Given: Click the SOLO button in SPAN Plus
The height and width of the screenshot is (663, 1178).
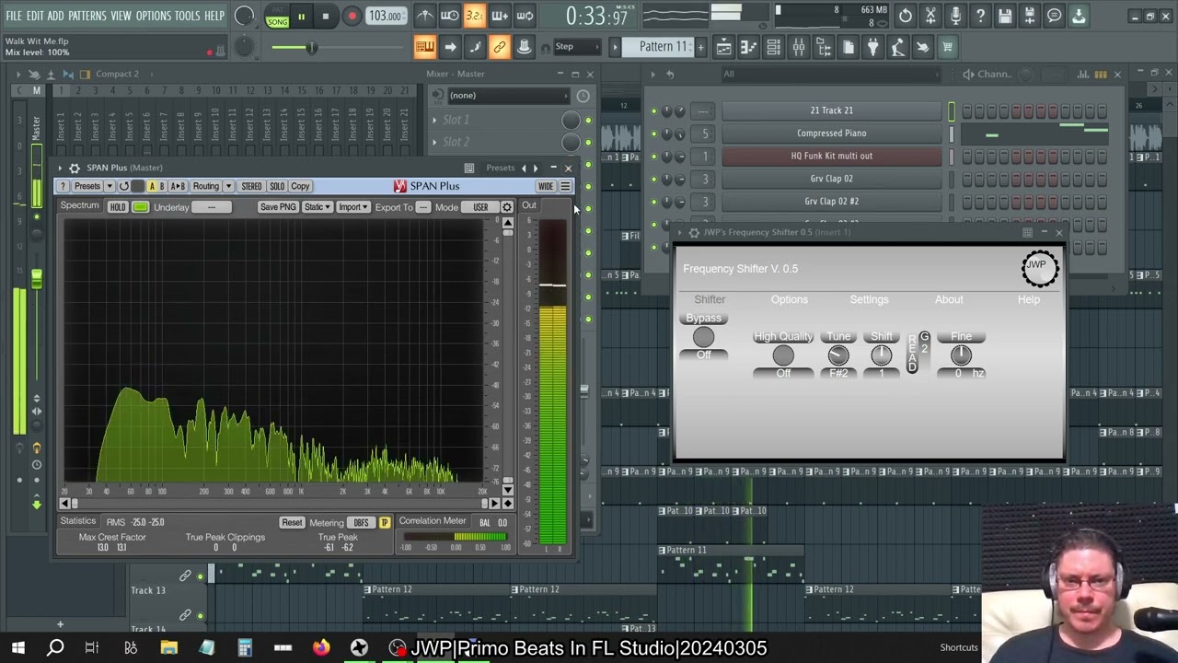Looking at the screenshot, I should tap(276, 186).
